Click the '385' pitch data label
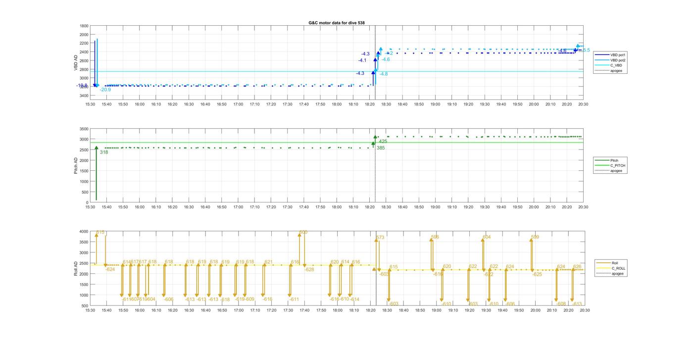Image resolution: width=693 pixels, height=343 pixels. tap(381, 148)
